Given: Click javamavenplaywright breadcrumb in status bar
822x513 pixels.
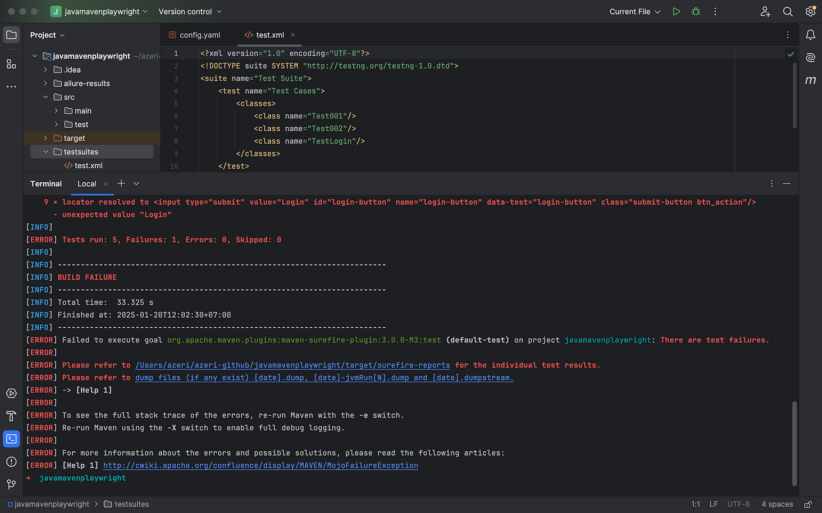Looking at the screenshot, I should coord(48,504).
